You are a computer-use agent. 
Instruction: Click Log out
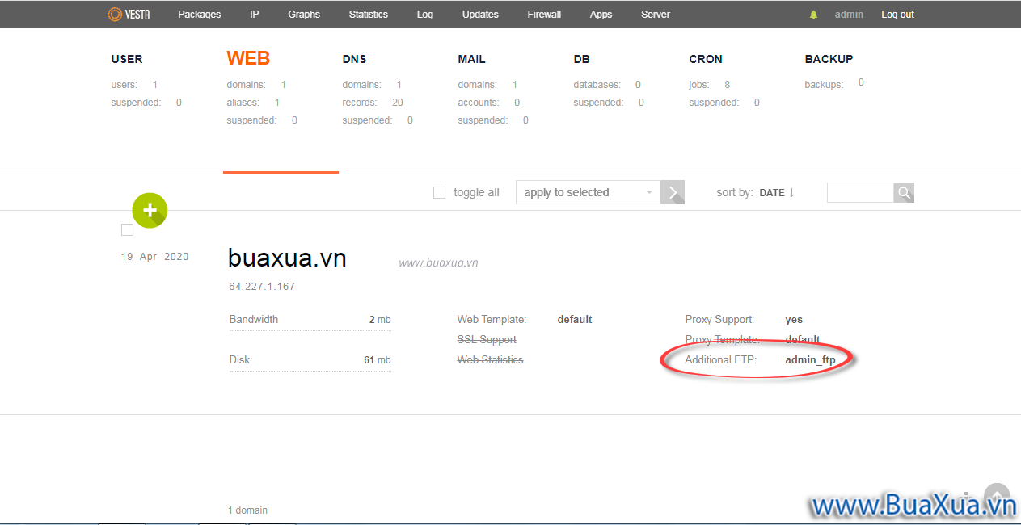click(898, 15)
